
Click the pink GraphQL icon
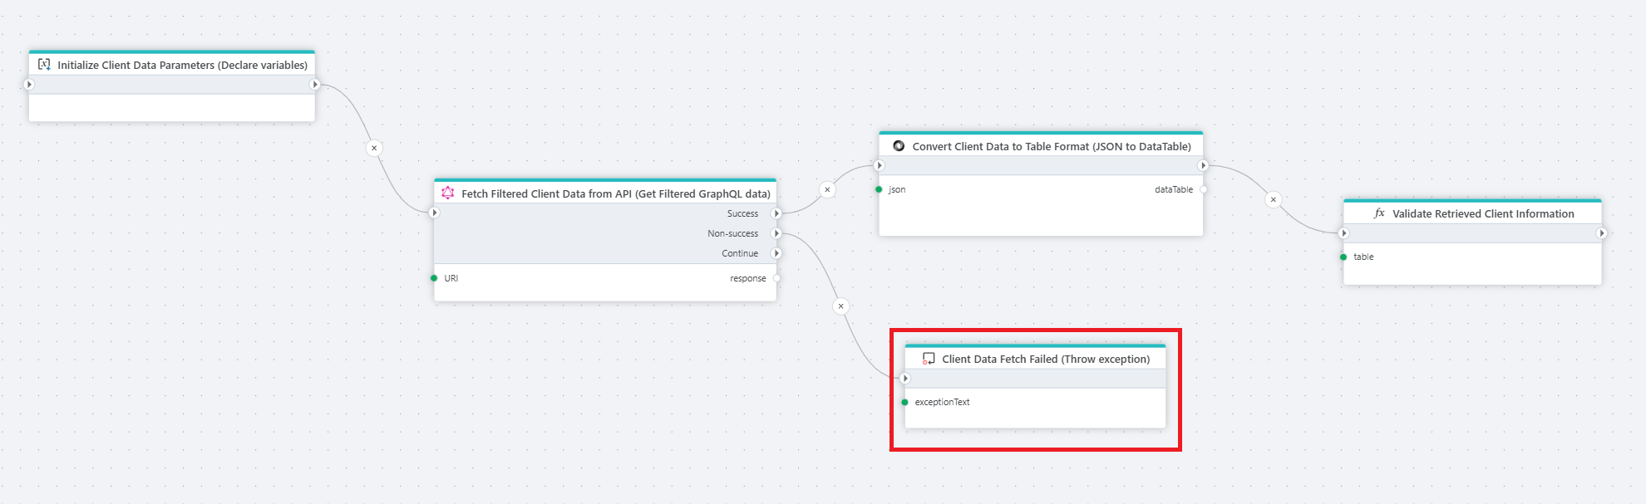point(448,193)
